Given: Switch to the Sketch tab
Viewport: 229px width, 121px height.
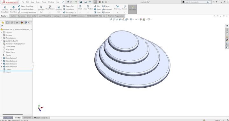Looking at the screenshot, I should [13, 16].
